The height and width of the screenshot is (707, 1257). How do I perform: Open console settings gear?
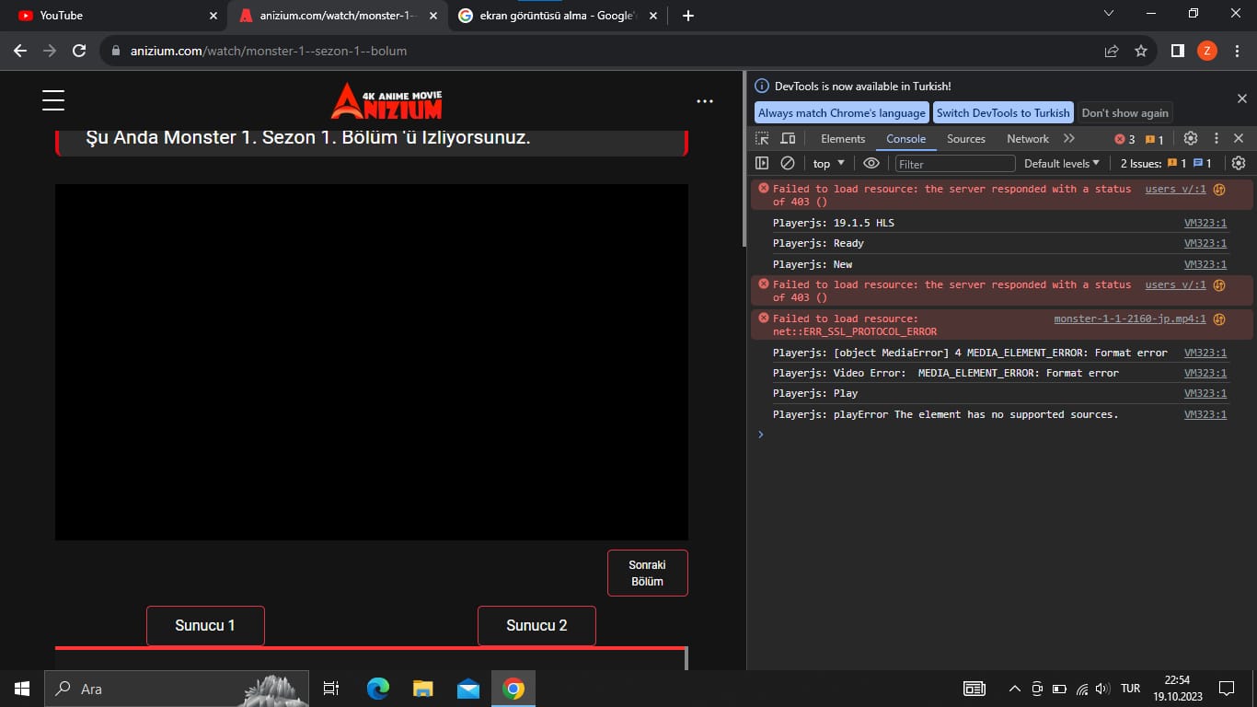point(1239,163)
